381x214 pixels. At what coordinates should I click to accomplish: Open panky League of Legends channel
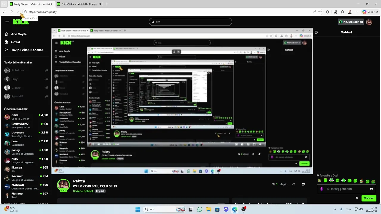point(26,152)
